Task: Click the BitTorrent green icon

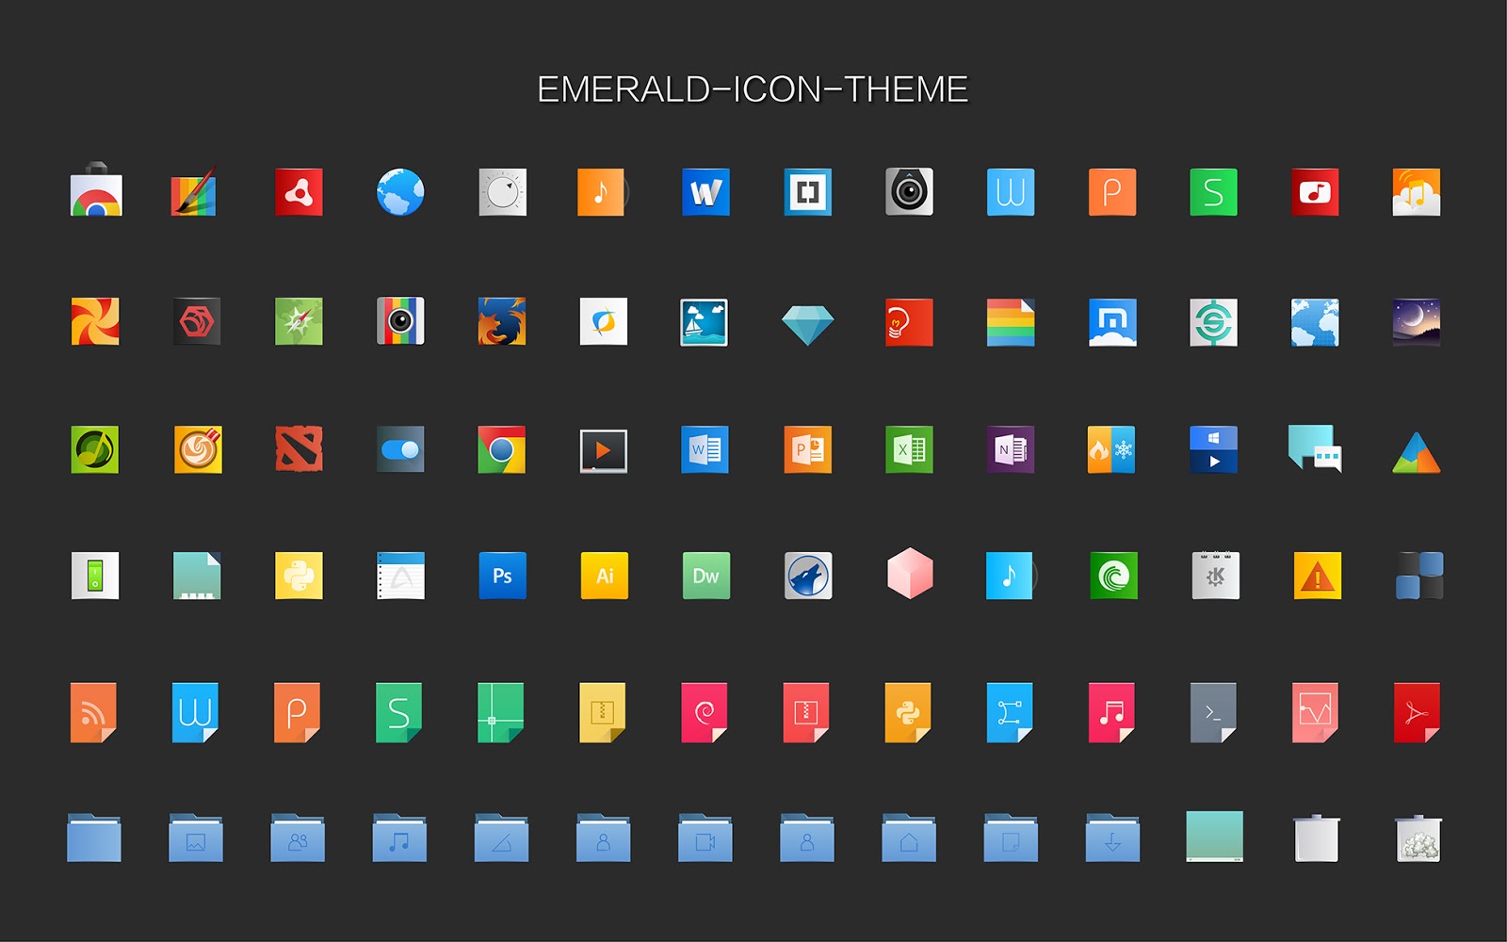Action: (x=1112, y=576)
